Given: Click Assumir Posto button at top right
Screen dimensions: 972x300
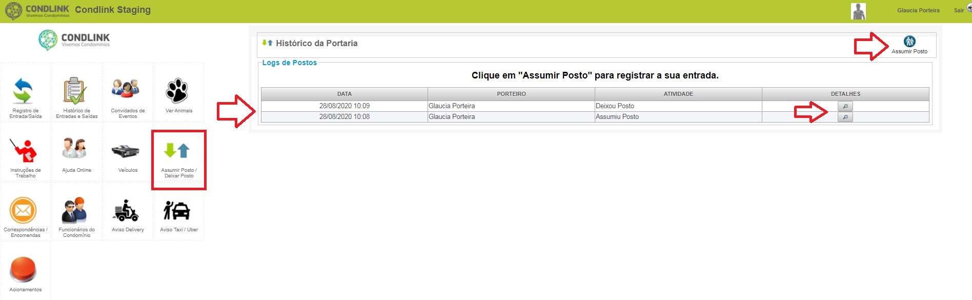Looking at the screenshot, I should (x=909, y=45).
